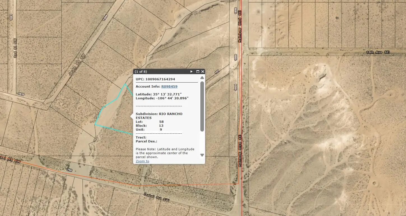
Task: Select the parcel address label 1915
Action: [21, 94]
